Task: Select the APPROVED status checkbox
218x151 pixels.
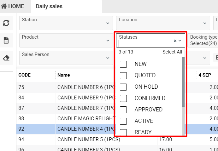Action: click(x=123, y=110)
